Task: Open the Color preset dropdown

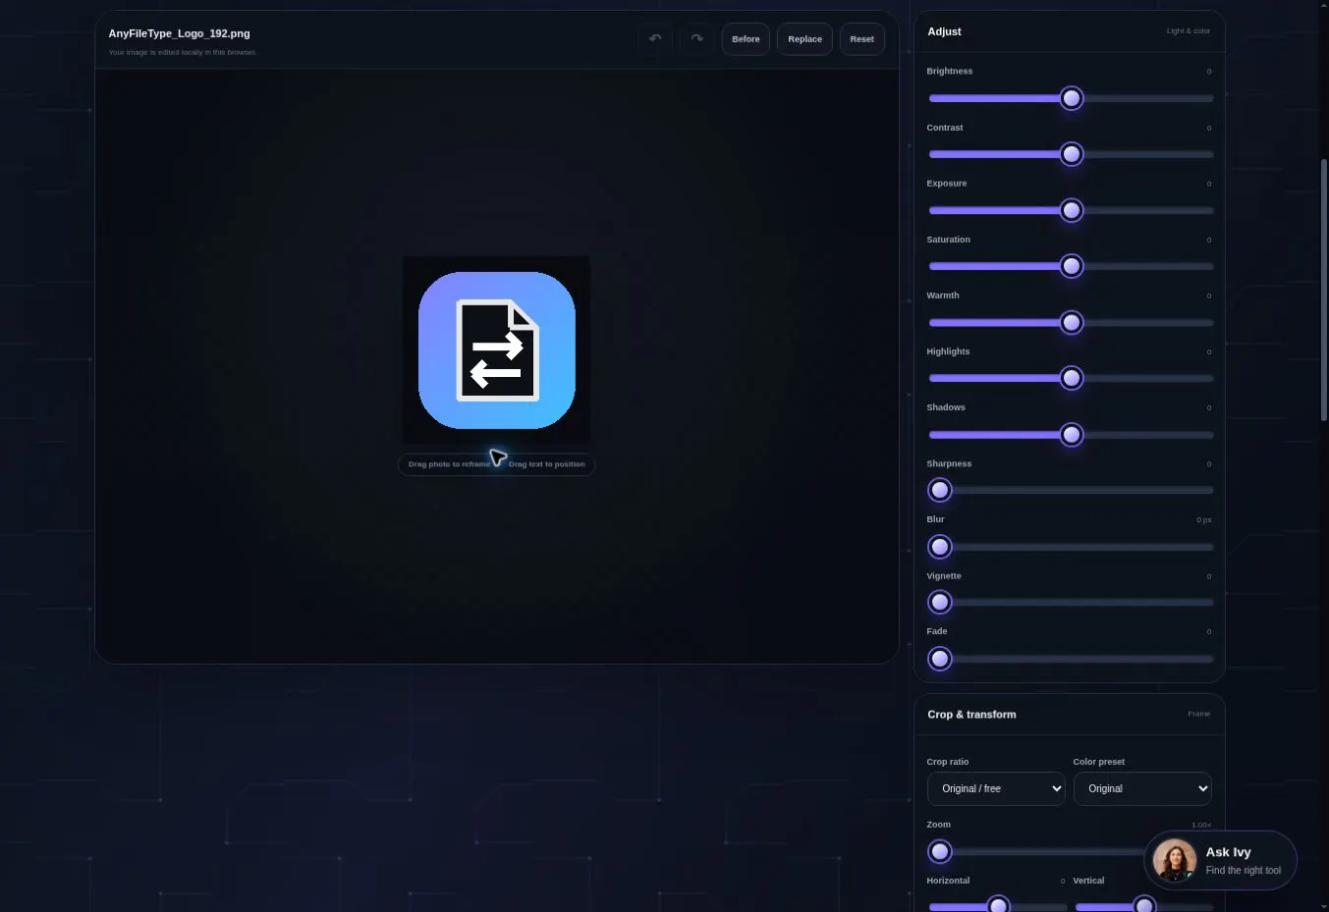Action: pos(1142,788)
